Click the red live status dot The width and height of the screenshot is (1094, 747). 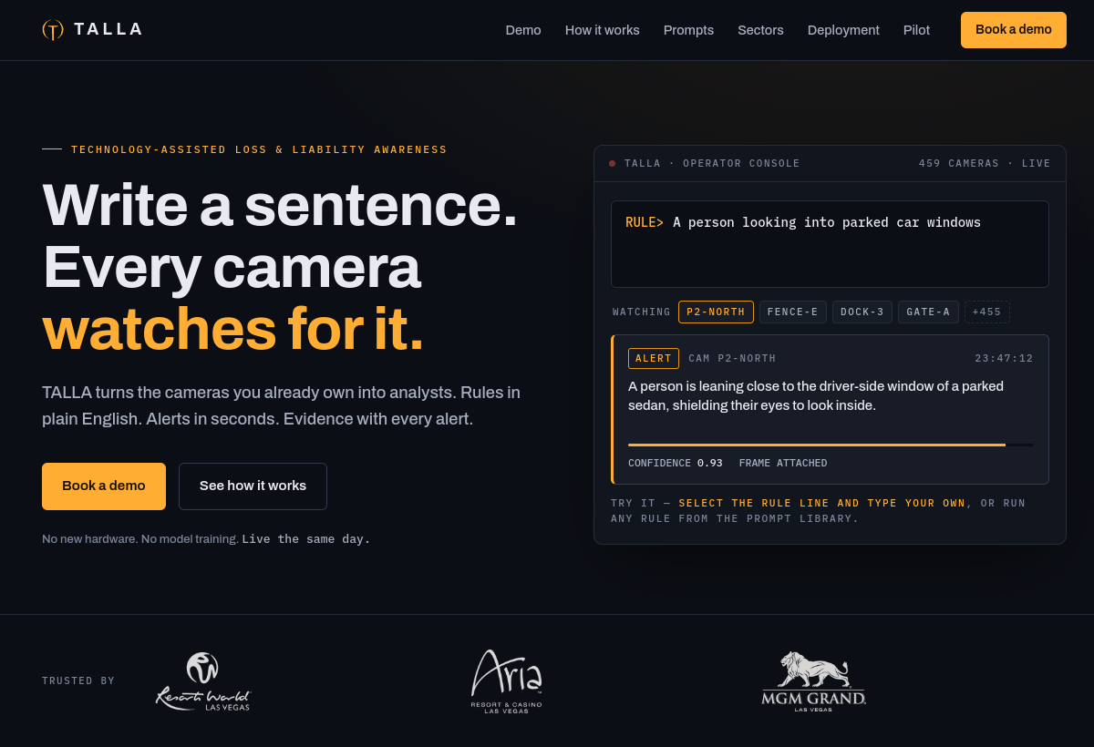coord(613,164)
